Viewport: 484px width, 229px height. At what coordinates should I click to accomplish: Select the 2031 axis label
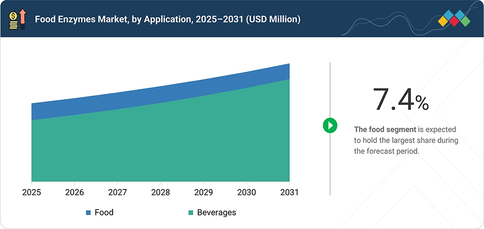click(x=289, y=193)
